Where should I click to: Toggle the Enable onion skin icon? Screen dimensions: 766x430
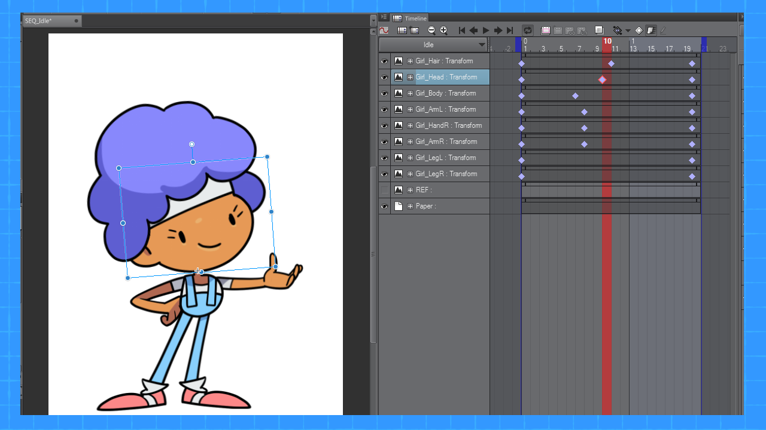click(x=599, y=30)
